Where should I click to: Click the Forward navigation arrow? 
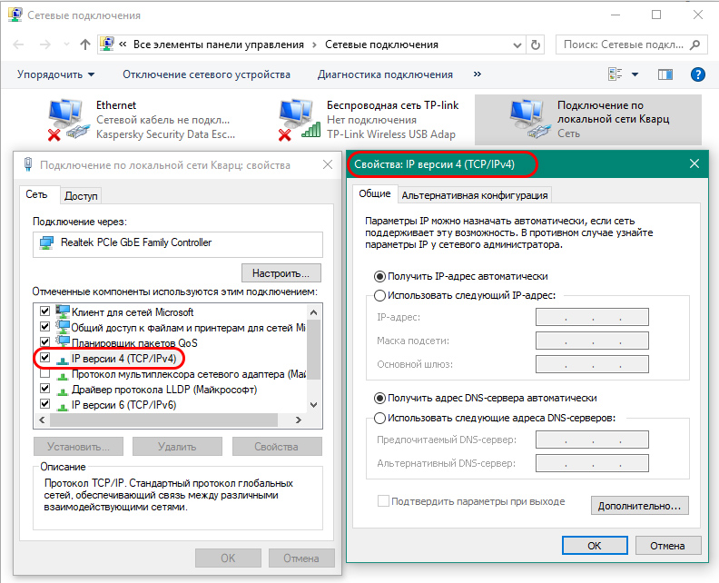[45, 44]
